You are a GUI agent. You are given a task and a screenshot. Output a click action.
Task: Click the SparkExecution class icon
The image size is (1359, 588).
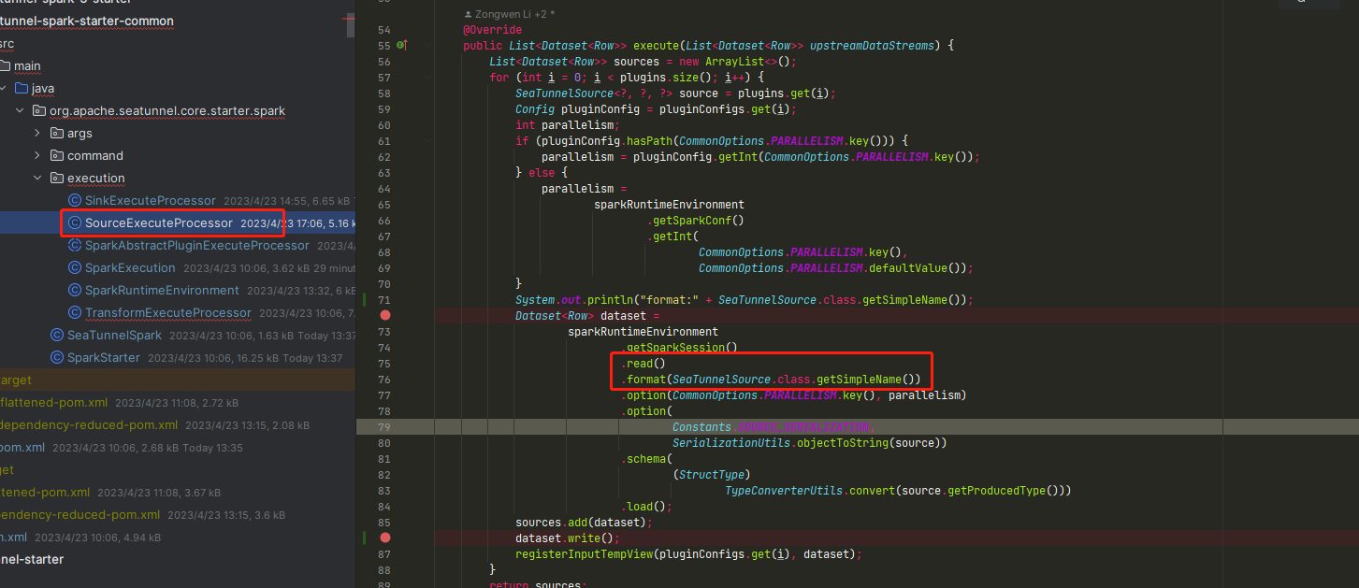tap(74, 268)
